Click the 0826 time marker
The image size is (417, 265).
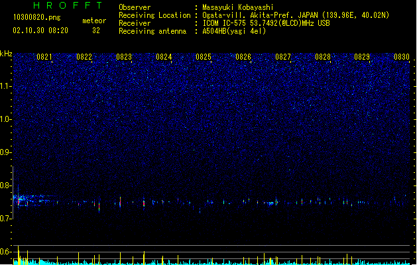pos(243,57)
